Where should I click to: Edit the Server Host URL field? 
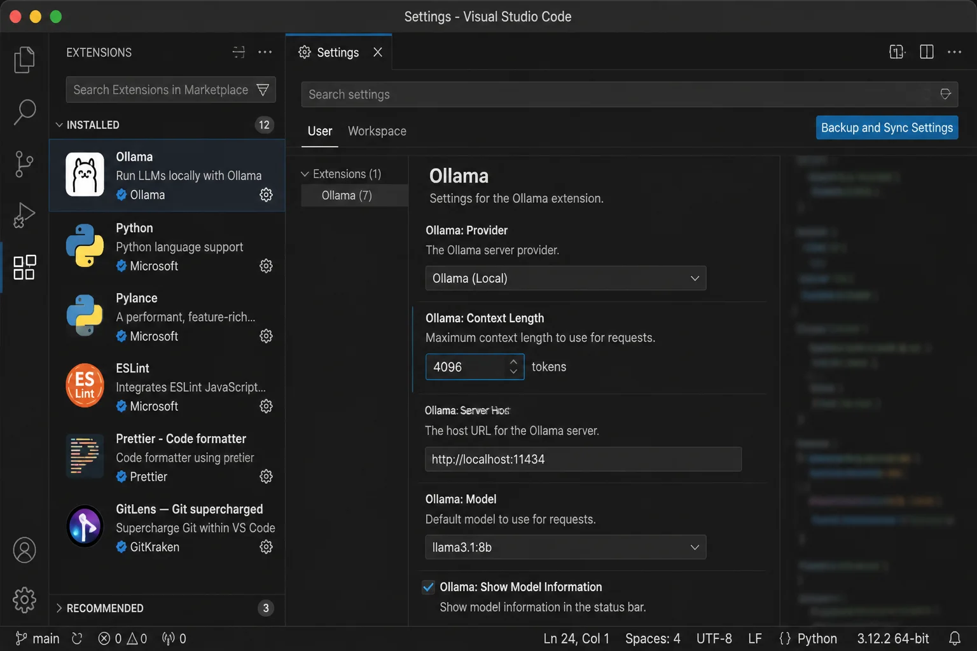(583, 459)
